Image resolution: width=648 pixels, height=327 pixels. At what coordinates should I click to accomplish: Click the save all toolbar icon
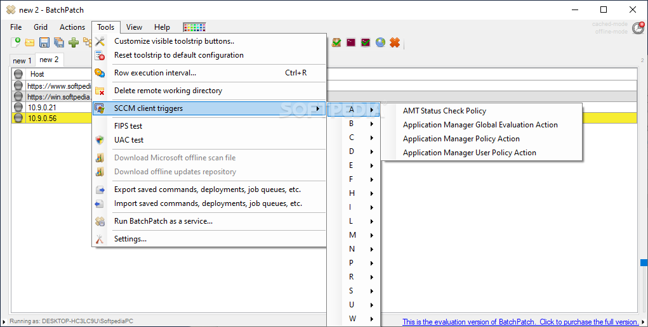[58, 42]
